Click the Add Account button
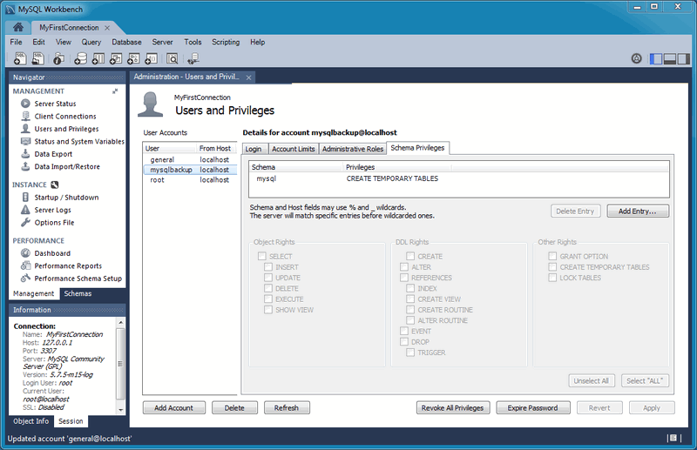The height and width of the screenshot is (450, 697). (173, 408)
